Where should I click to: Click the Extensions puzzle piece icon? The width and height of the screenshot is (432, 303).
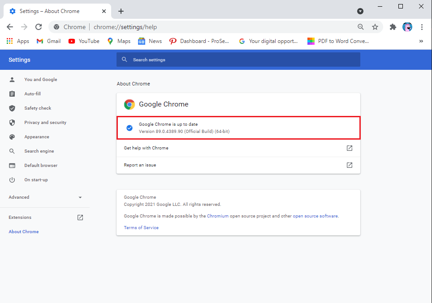393,27
